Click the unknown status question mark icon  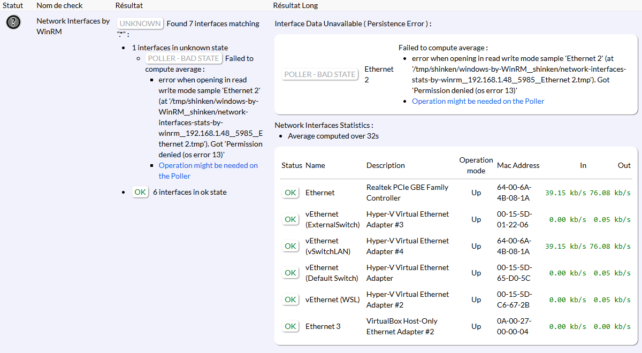(13, 22)
